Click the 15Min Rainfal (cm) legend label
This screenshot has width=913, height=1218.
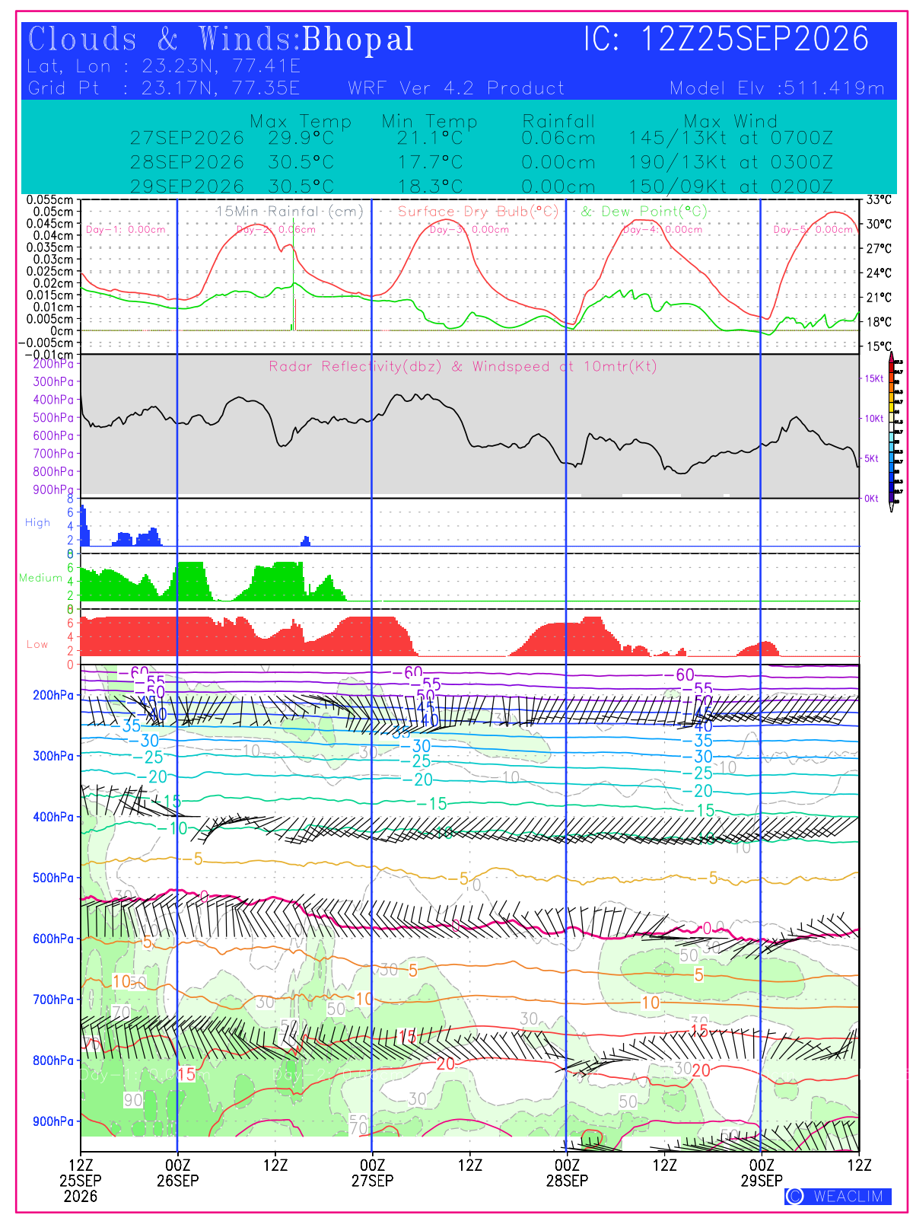tap(290, 211)
